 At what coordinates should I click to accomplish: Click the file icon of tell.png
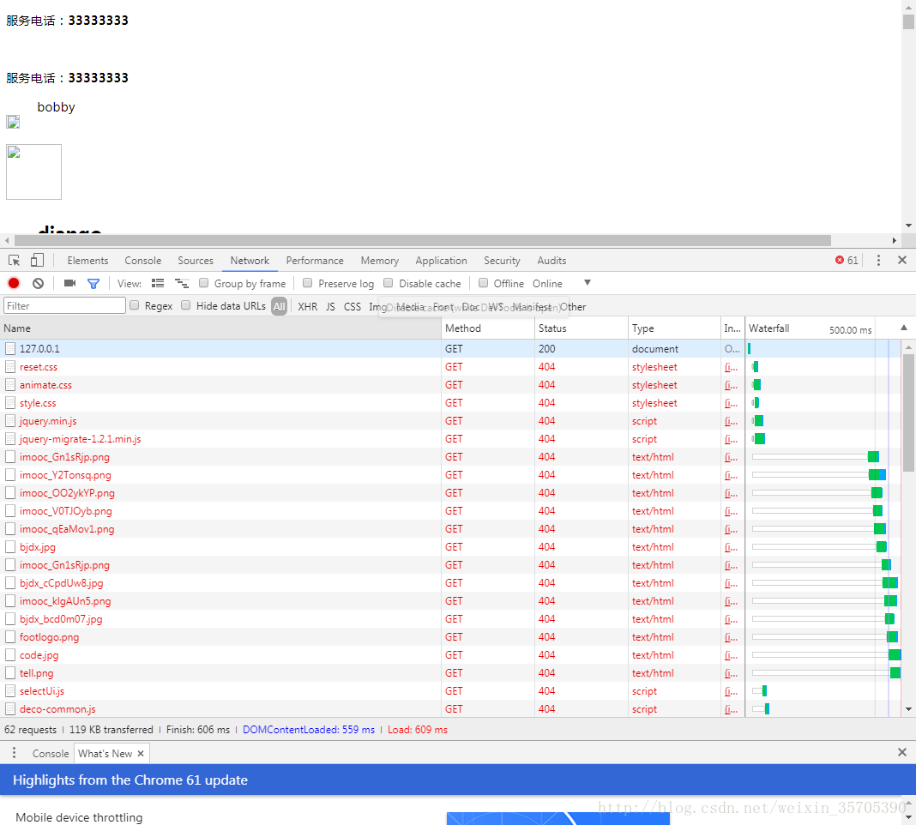[10, 673]
